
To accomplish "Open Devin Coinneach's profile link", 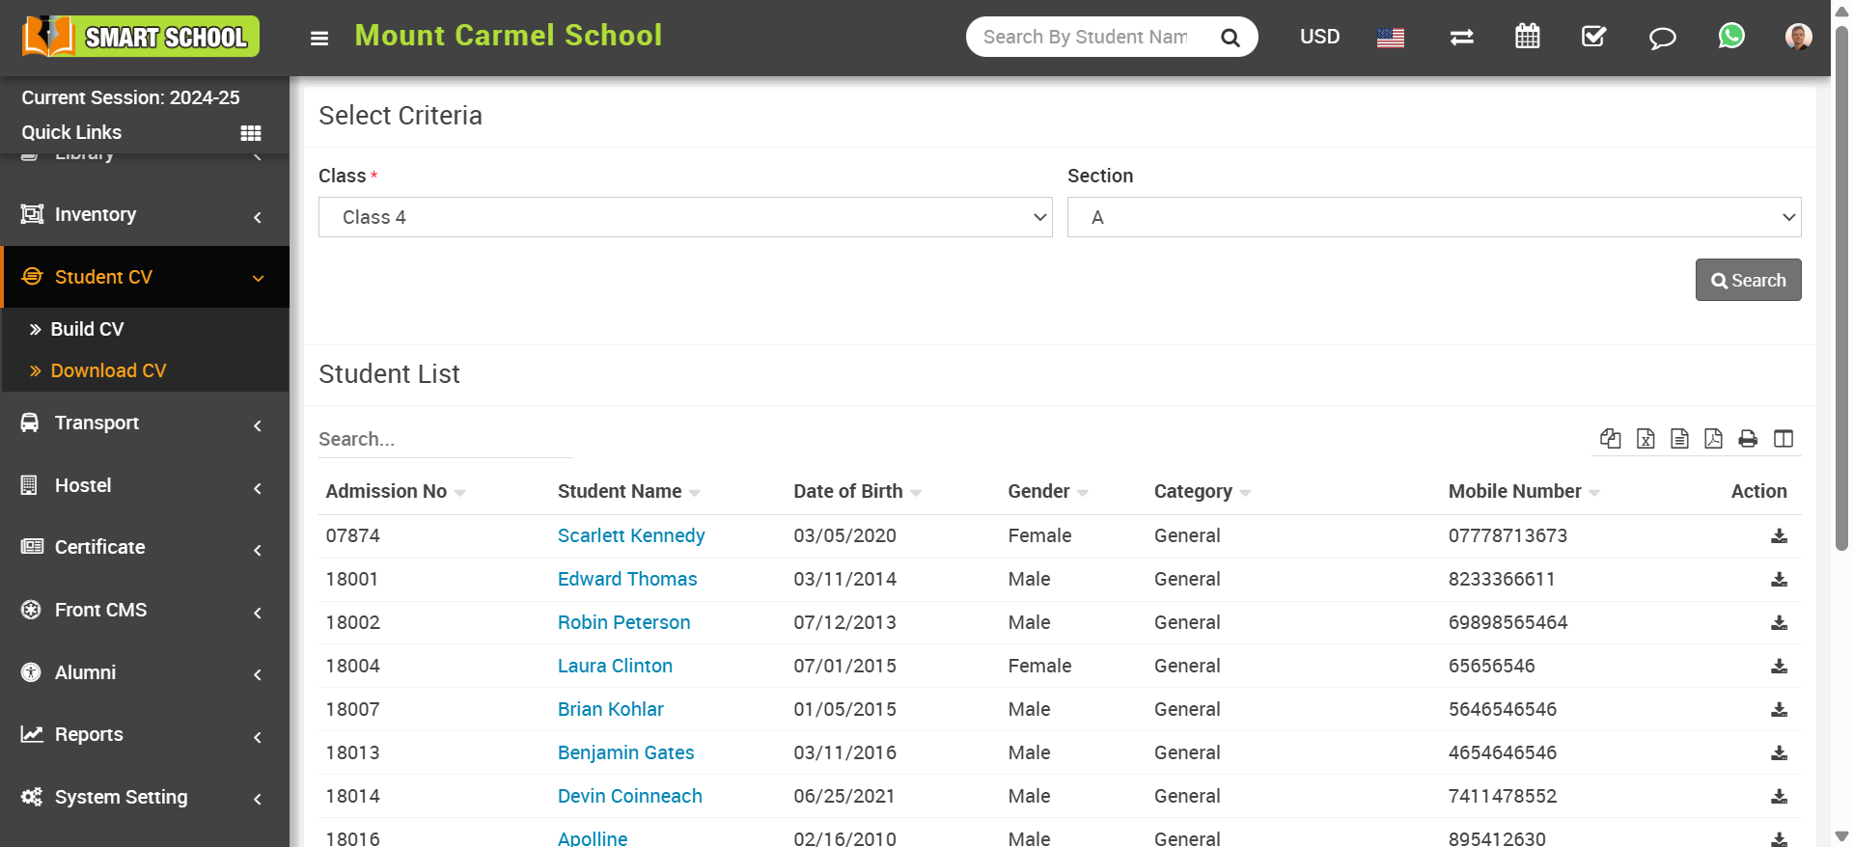I will [630, 796].
